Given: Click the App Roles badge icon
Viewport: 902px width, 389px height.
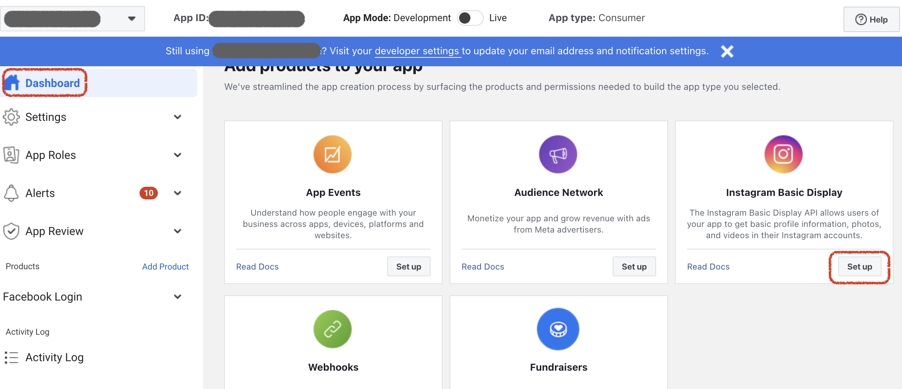Looking at the screenshot, I should [11, 155].
